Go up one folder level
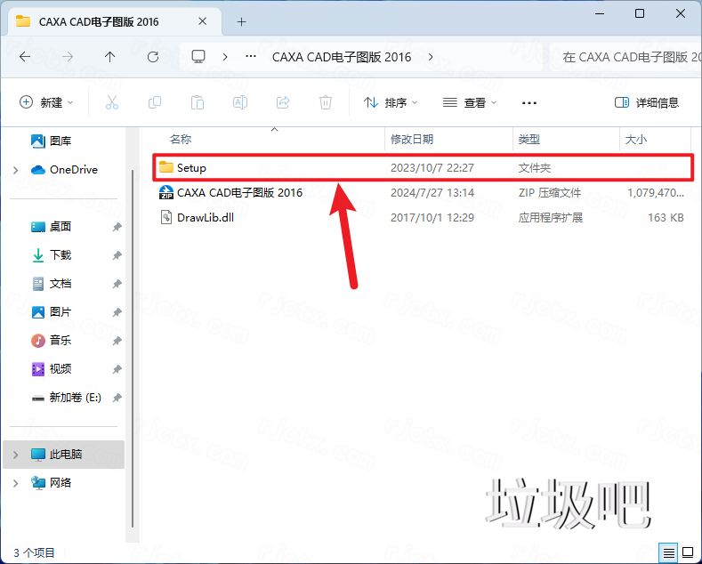The image size is (702, 564). tap(109, 57)
